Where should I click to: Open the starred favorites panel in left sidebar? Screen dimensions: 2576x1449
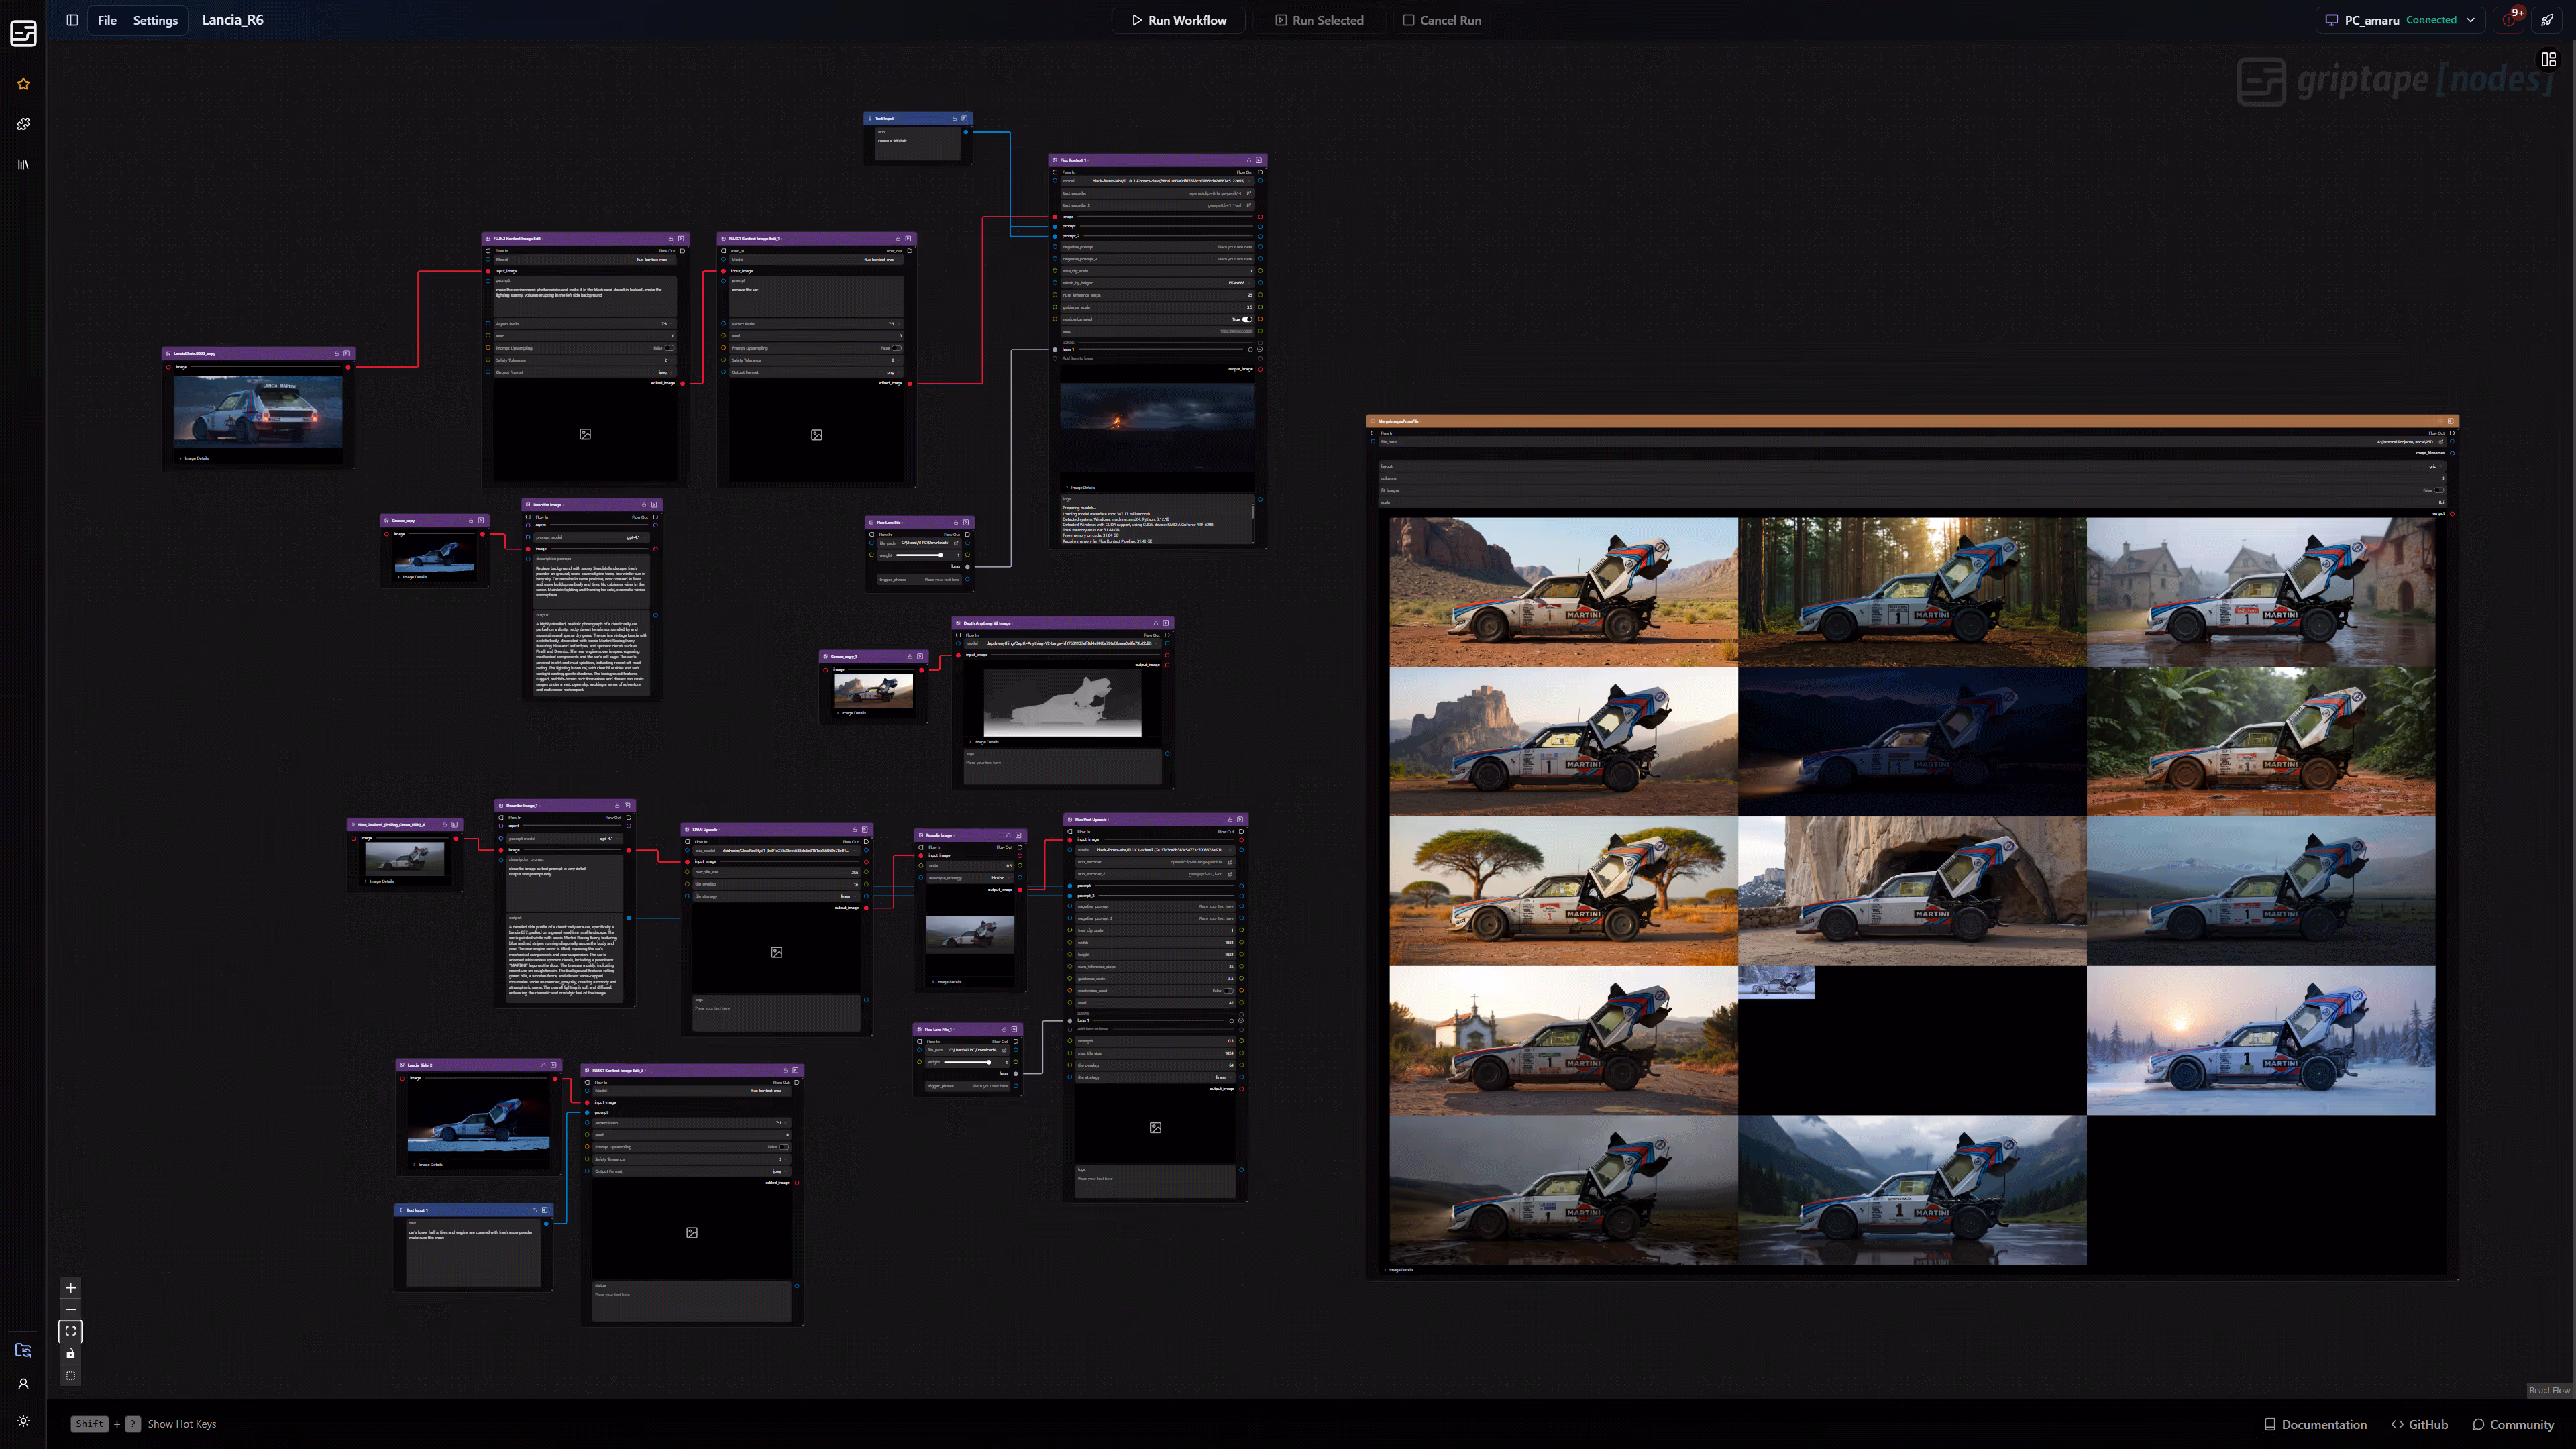tap(23, 83)
